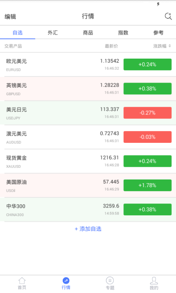Open the 参考 tab
Image resolution: width=176 pixels, height=293 pixels.
tap(158, 33)
